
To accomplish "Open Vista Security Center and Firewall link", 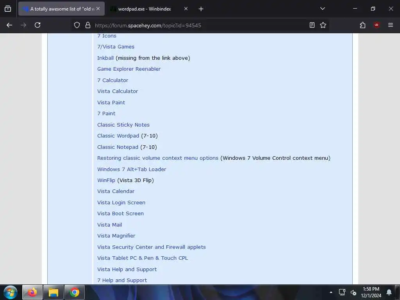I will pos(151,247).
